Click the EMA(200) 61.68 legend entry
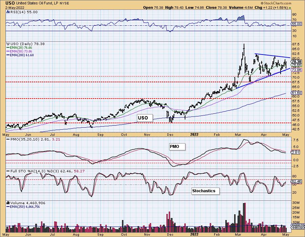 pos(20,55)
